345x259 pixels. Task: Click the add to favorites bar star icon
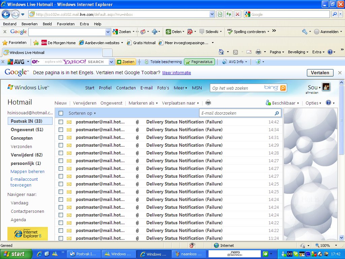36,42
